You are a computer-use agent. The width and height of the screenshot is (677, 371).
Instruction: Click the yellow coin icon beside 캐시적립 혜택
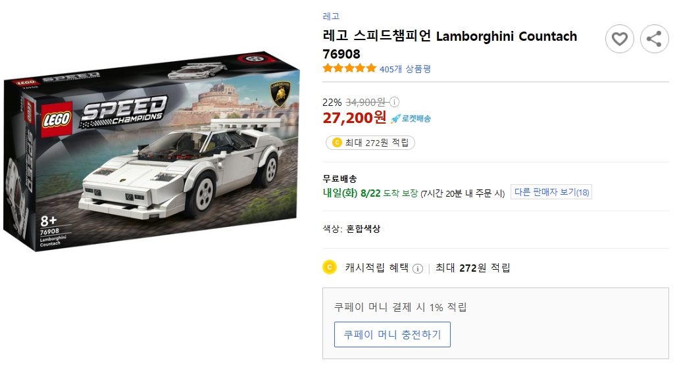point(330,267)
